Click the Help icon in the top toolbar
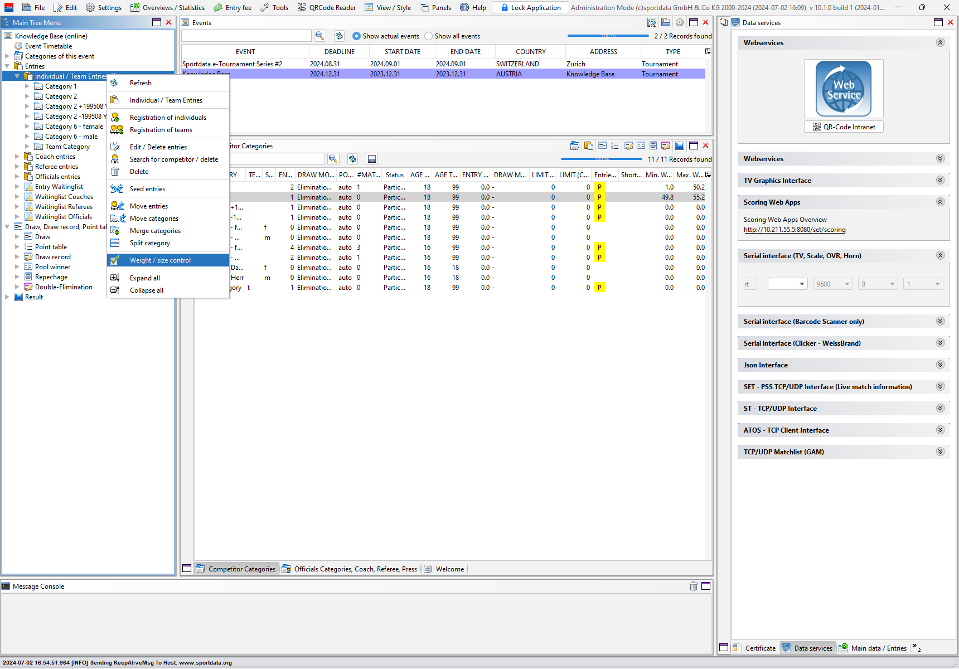Screen dimensions: 959x669 464,7
